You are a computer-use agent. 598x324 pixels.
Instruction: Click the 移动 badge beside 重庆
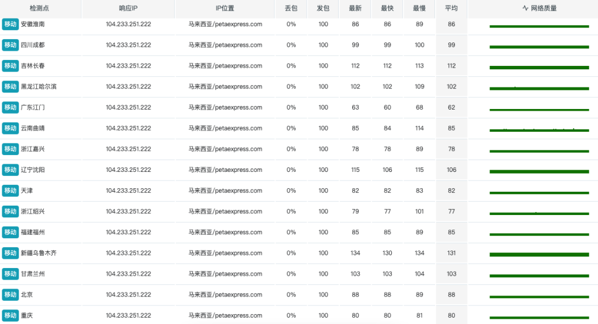(10, 315)
